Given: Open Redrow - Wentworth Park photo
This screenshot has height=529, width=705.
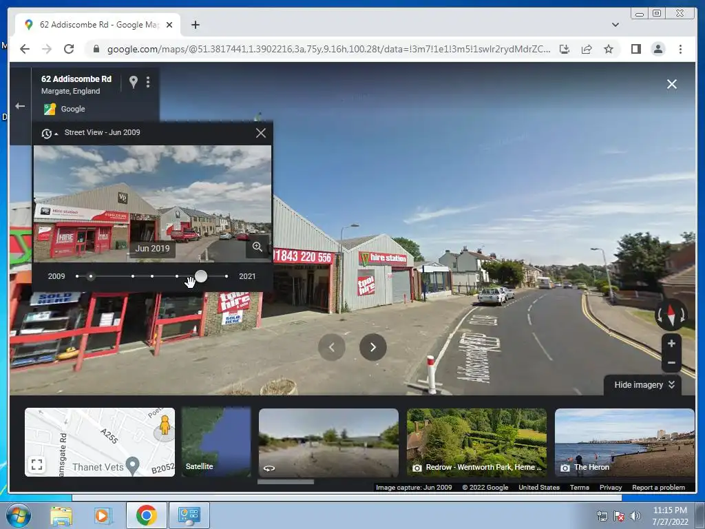Looking at the screenshot, I should (476, 442).
